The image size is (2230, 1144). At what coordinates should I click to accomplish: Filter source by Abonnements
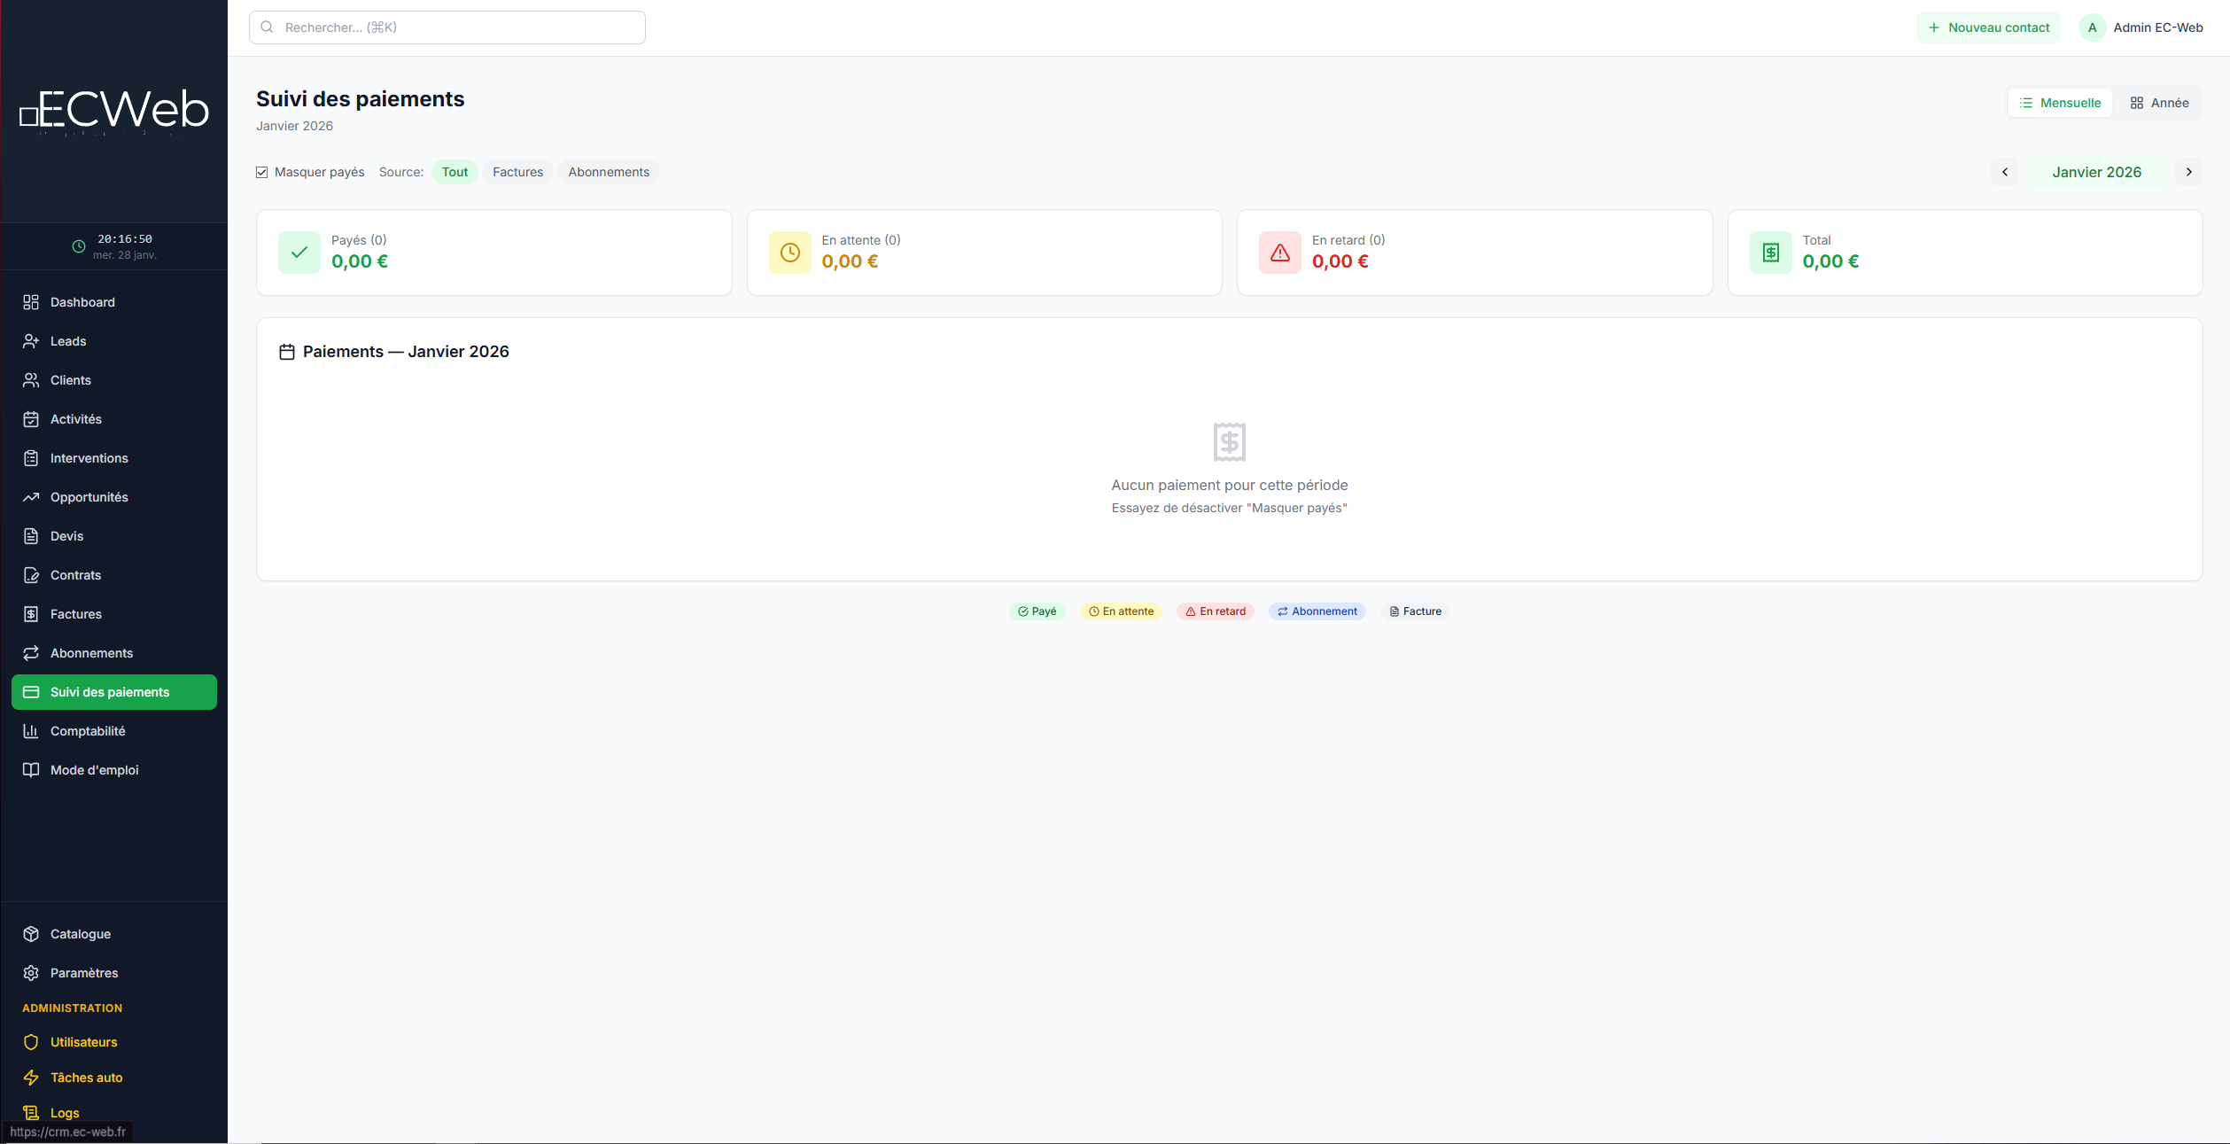coord(608,171)
